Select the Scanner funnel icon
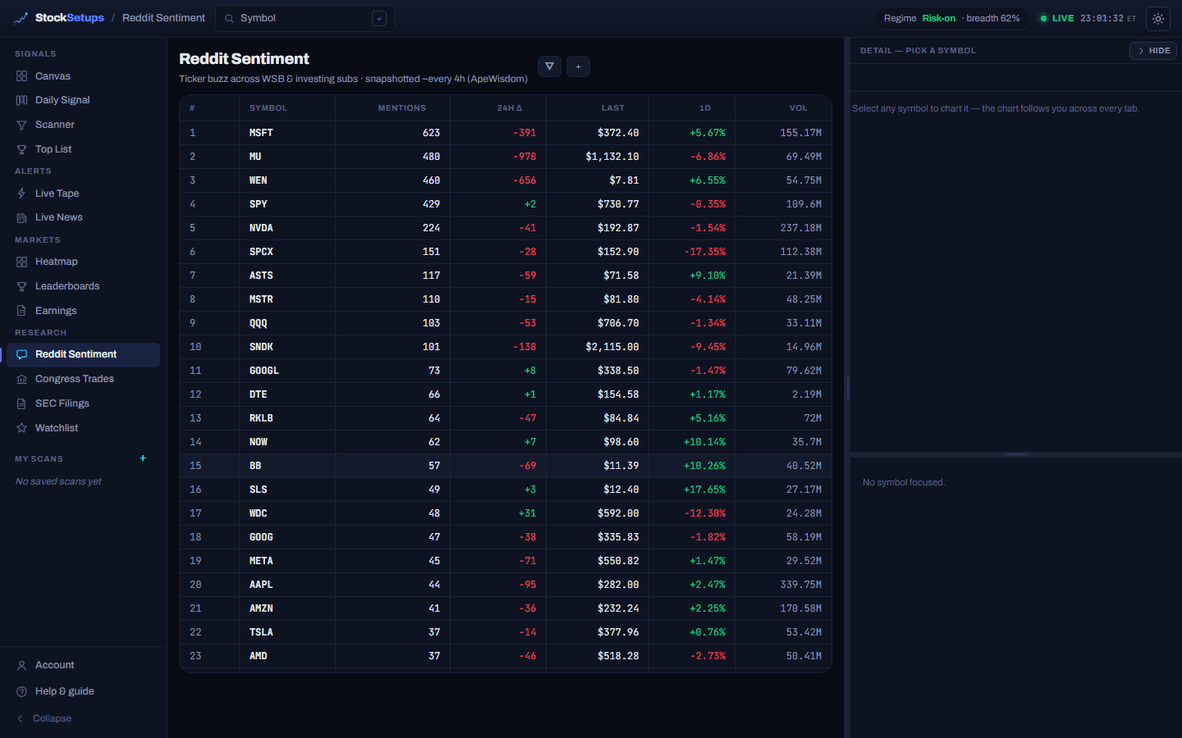1182x738 pixels. 21,125
